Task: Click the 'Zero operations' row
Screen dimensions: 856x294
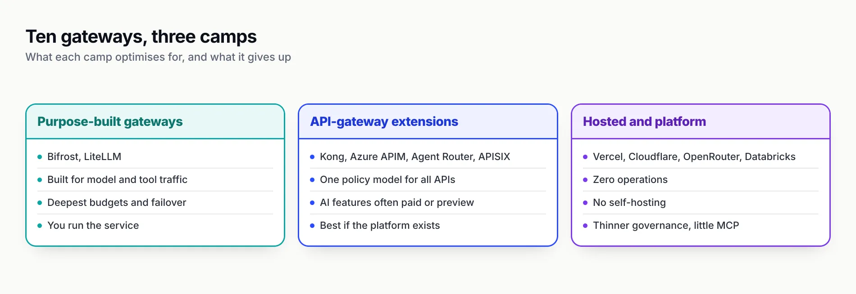Action: (x=701, y=179)
